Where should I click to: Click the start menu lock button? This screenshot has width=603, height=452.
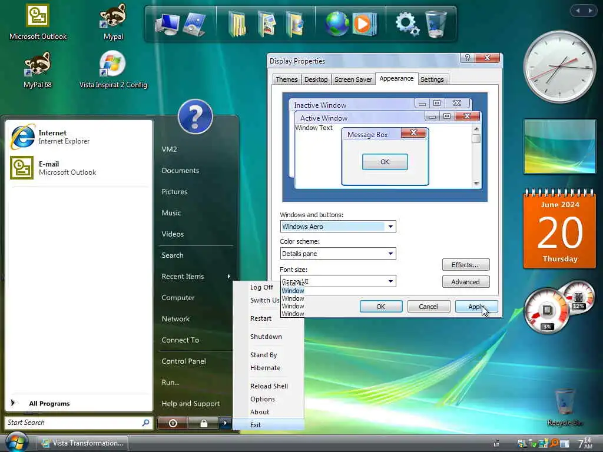coord(203,423)
